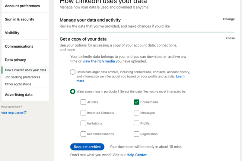Check the Messages checkbox
The height and width of the screenshot is (161, 242).
click(x=136, y=113)
